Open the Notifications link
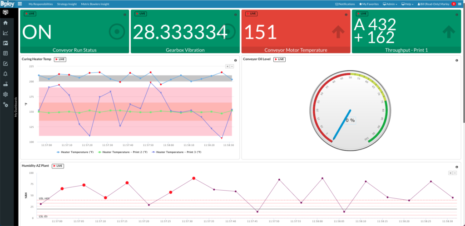The height and width of the screenshot is (226, 465). (x=345, y=4)
